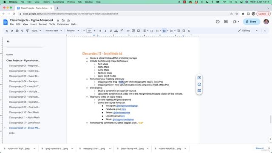Open the Roboto font dropdown
272x153 pixels.
(x=73, y=31)
